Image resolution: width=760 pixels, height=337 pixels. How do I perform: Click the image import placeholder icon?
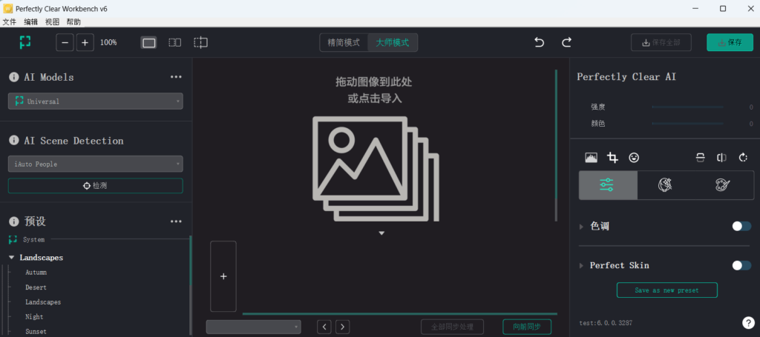click(376, 169)
